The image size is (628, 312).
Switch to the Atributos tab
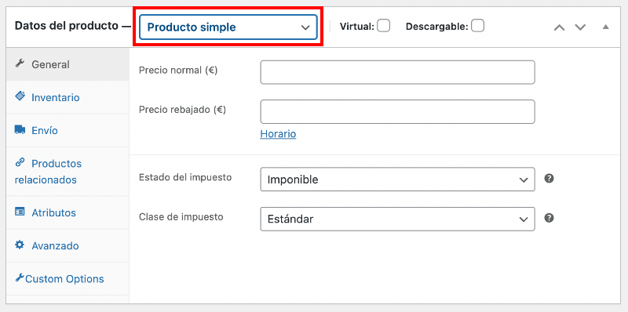tap(68, 212)
